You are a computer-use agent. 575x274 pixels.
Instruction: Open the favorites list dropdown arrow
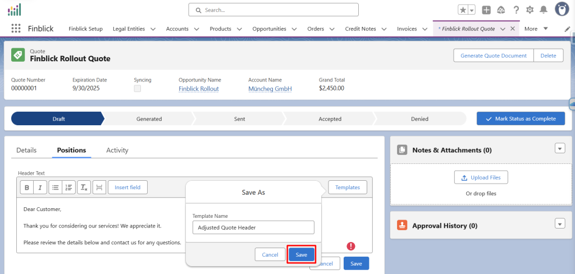pos(472,10)
